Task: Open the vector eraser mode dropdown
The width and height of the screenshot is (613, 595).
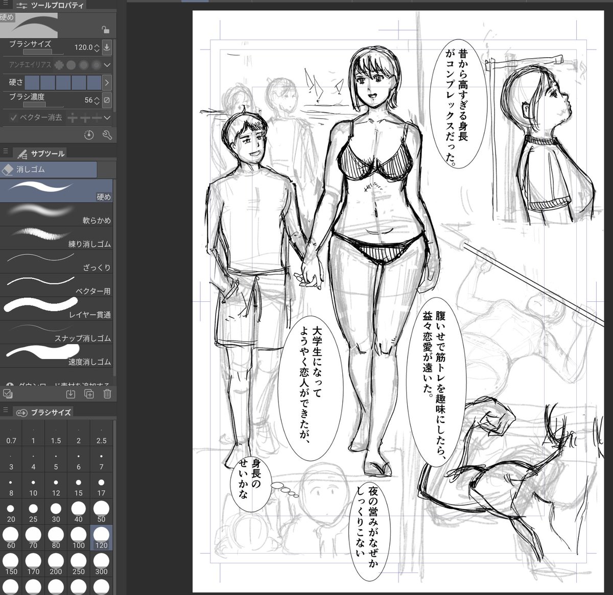Action: point(108,118)
